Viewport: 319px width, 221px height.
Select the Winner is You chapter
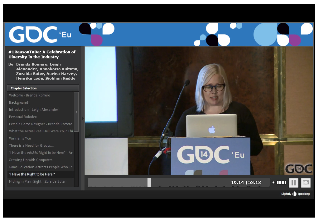(20, 138)
